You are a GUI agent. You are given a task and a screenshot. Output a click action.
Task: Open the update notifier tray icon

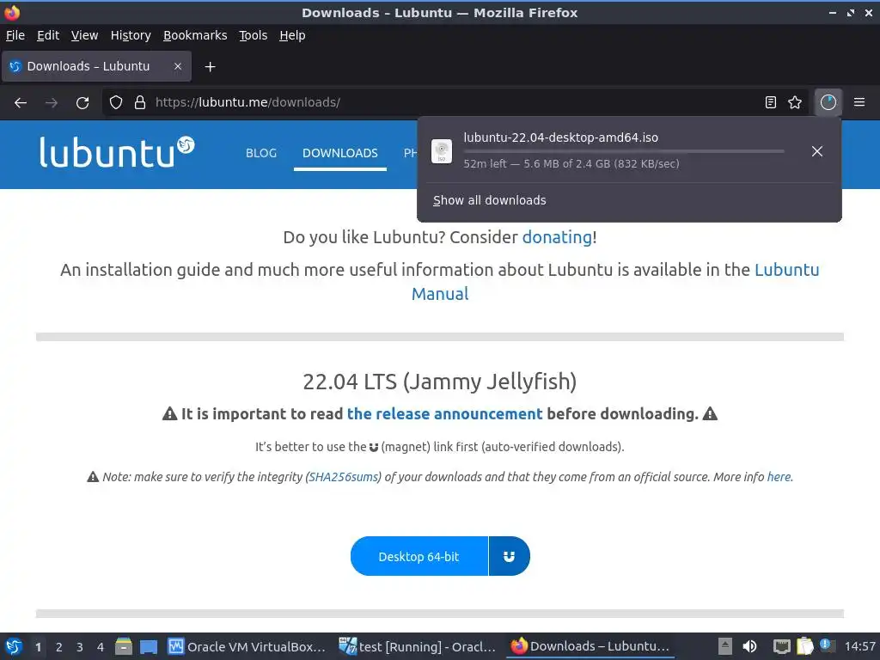tap(827, 645)
